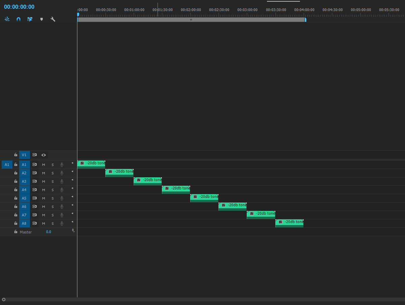The width and height of the screenshot is (405, 305).
Task: Toggle lock on A5 track
Action: click(15, 198)
